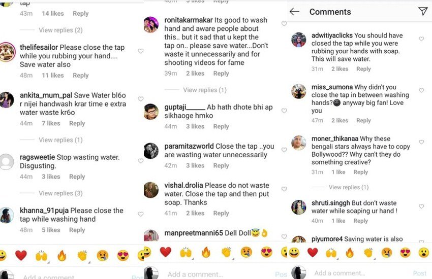Tap the clapping hands emoji in middle panel
Image resolution: width=432 pixels, height=279 pixels.
pos(226,252)
